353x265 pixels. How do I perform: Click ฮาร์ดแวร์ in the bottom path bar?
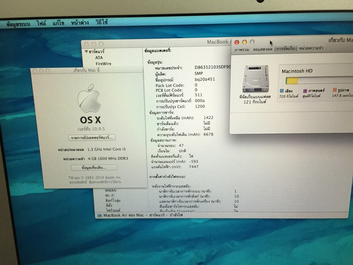click(157, 215)
